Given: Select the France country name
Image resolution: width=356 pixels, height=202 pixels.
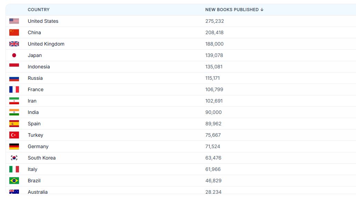Looking at the screenshot, I should tap(36, 89).
